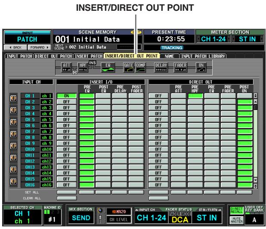Click the CH LEVEL fader icon
This screenshot has height=229, width=266.
click(100, 218)
